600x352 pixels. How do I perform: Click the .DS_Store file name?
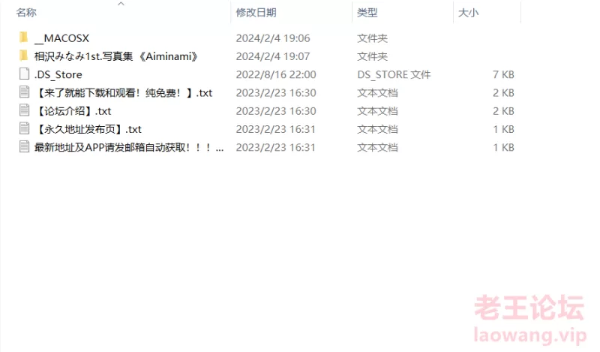point(58,75)
